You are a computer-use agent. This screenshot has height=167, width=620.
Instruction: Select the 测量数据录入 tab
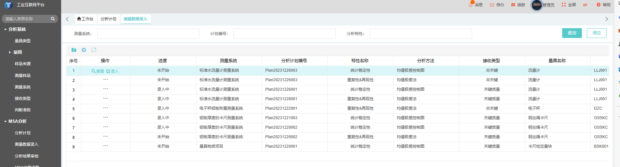135,19
